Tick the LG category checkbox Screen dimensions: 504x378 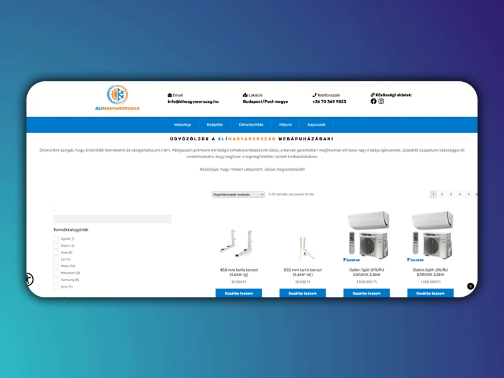coord(56,260)
